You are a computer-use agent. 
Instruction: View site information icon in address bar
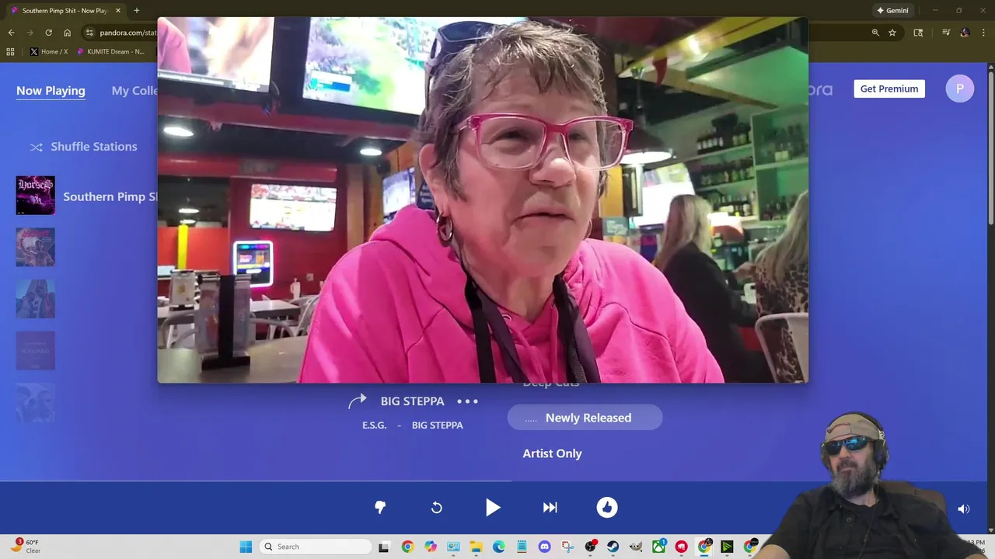click(89, 33)
